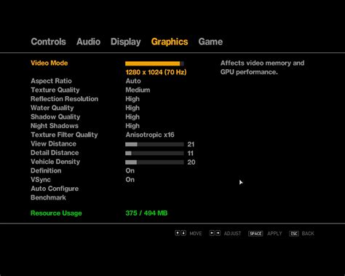Change Shadow Quality High value

[132, 117]
